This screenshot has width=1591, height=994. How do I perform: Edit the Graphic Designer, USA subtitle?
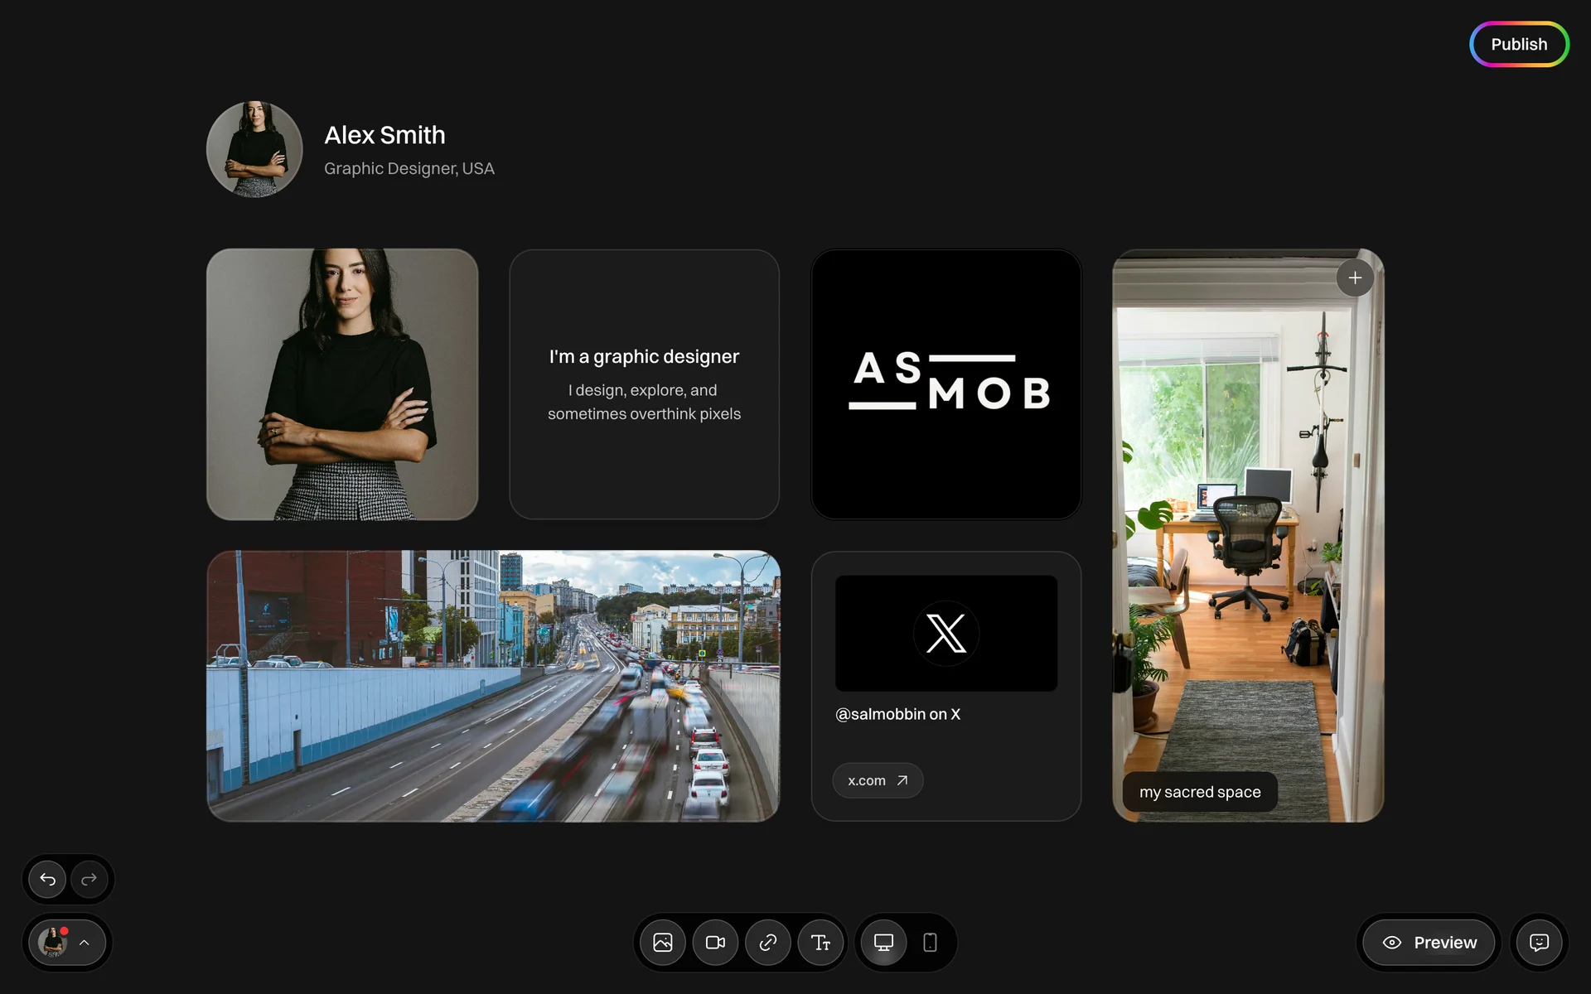tap(409, 169)
